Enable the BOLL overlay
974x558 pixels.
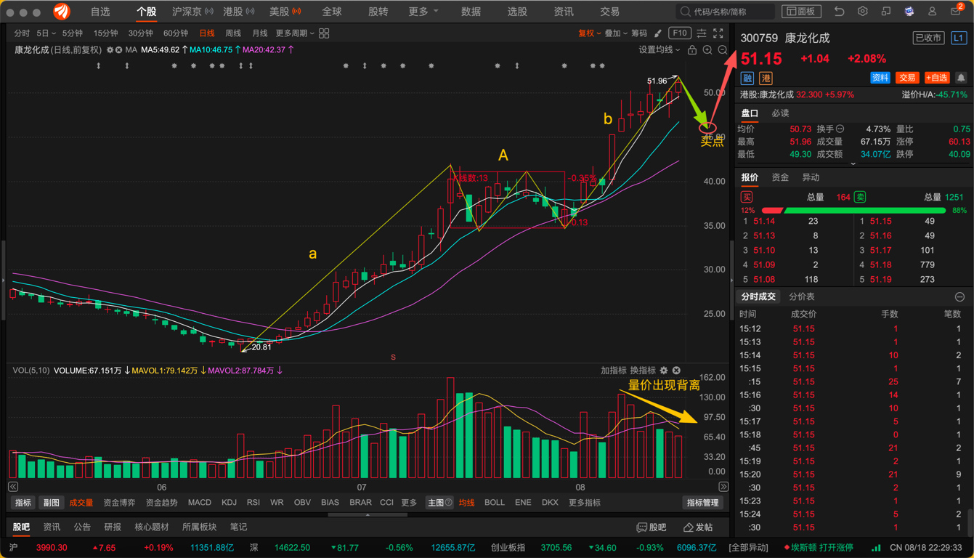pyautogui.click(x=495, y=503)
